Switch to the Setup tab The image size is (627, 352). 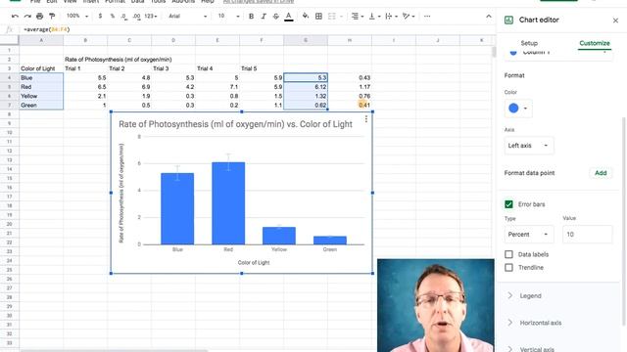click(529, 43)
